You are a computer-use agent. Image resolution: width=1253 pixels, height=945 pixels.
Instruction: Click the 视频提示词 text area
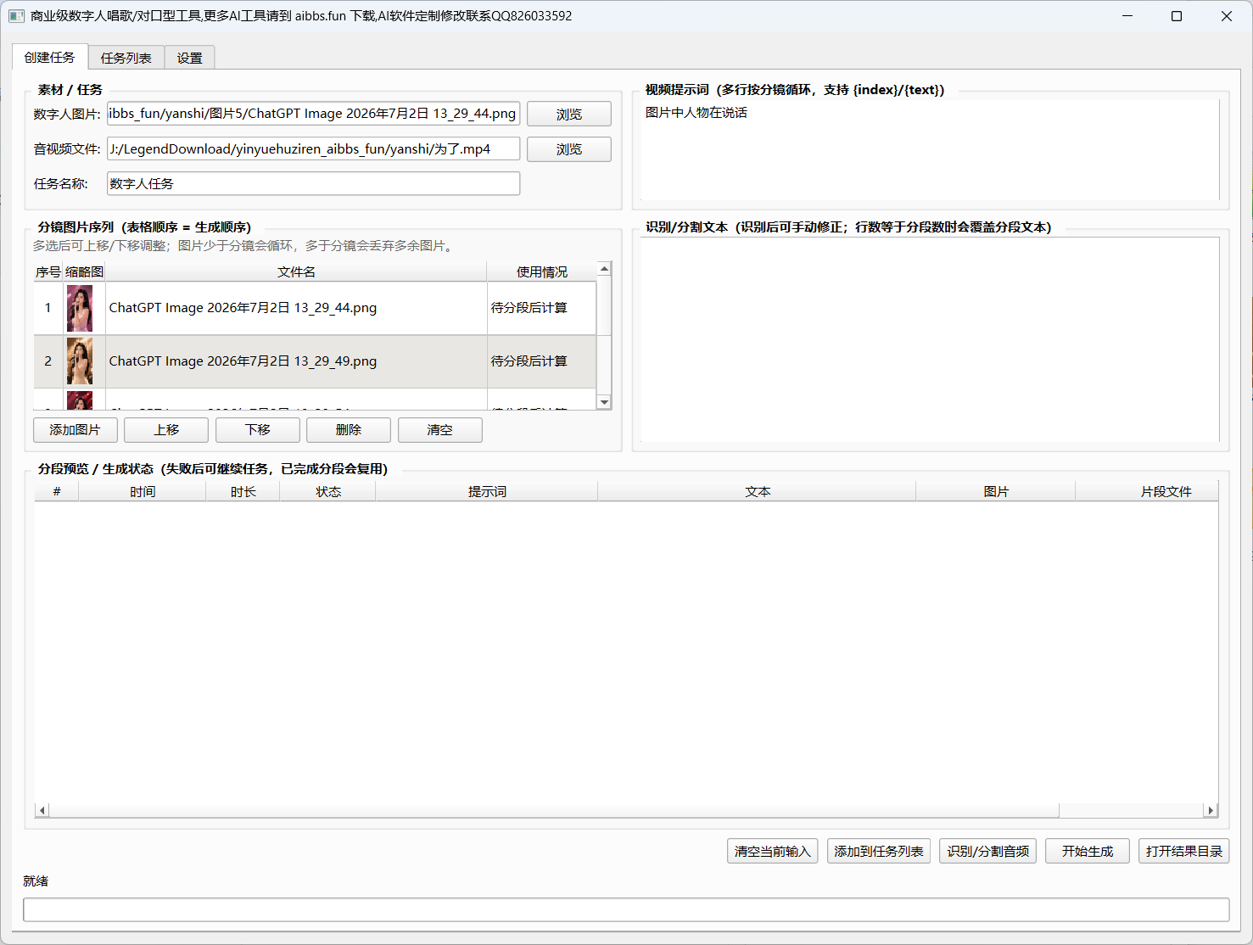click(930, 150)
